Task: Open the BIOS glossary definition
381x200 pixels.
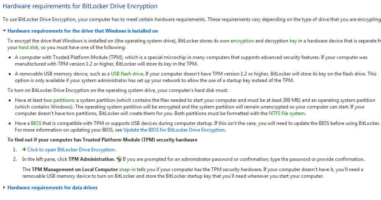Action: click(36, 123)
